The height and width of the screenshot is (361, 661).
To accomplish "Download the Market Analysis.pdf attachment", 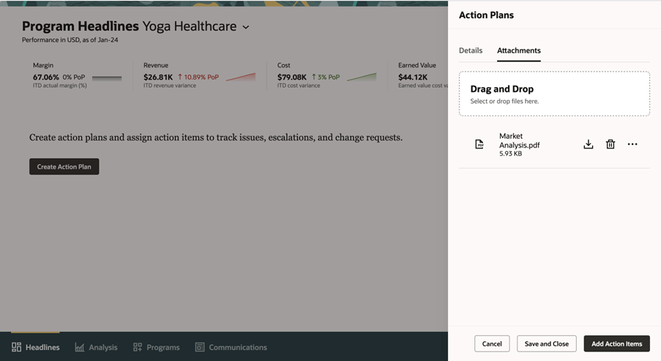I will (588, 145).
